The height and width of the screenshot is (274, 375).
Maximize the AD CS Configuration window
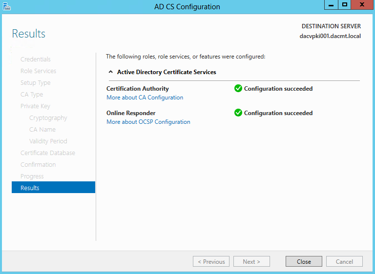click(x=344, y=5)
